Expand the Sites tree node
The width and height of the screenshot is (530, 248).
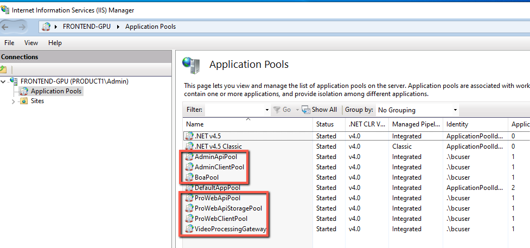coord(14,101)
